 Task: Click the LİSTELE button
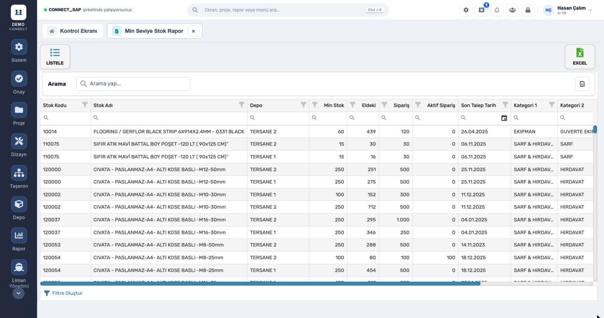point(55,57)
